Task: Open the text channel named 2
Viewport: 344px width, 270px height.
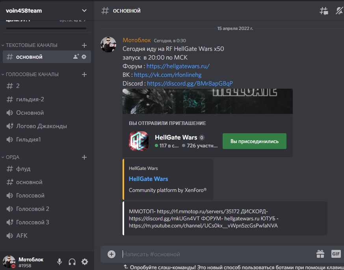Action: coord(47,86)
